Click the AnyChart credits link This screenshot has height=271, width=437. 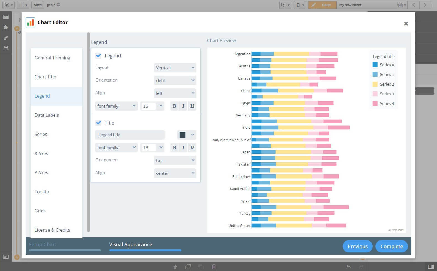pyautogui.click(x=396, y=230)
